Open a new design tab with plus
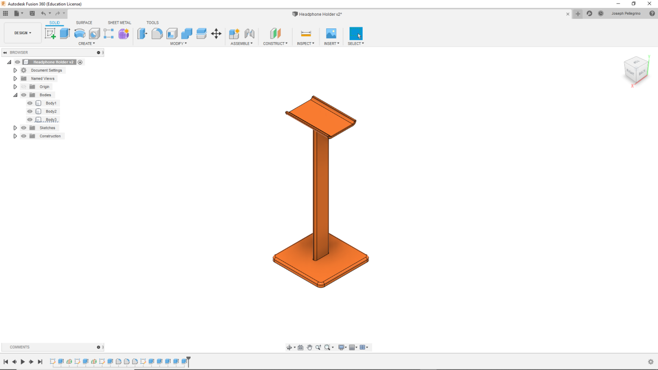The height and width of the screenshot is (370, 658). click(x=578, y=14)
